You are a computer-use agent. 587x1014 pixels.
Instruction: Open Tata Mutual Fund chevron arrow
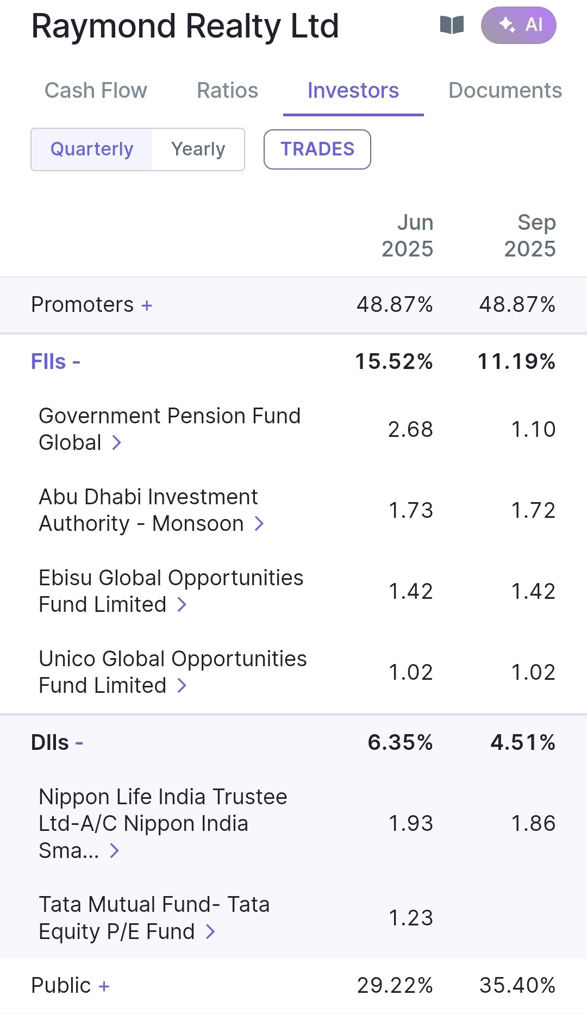210,932
